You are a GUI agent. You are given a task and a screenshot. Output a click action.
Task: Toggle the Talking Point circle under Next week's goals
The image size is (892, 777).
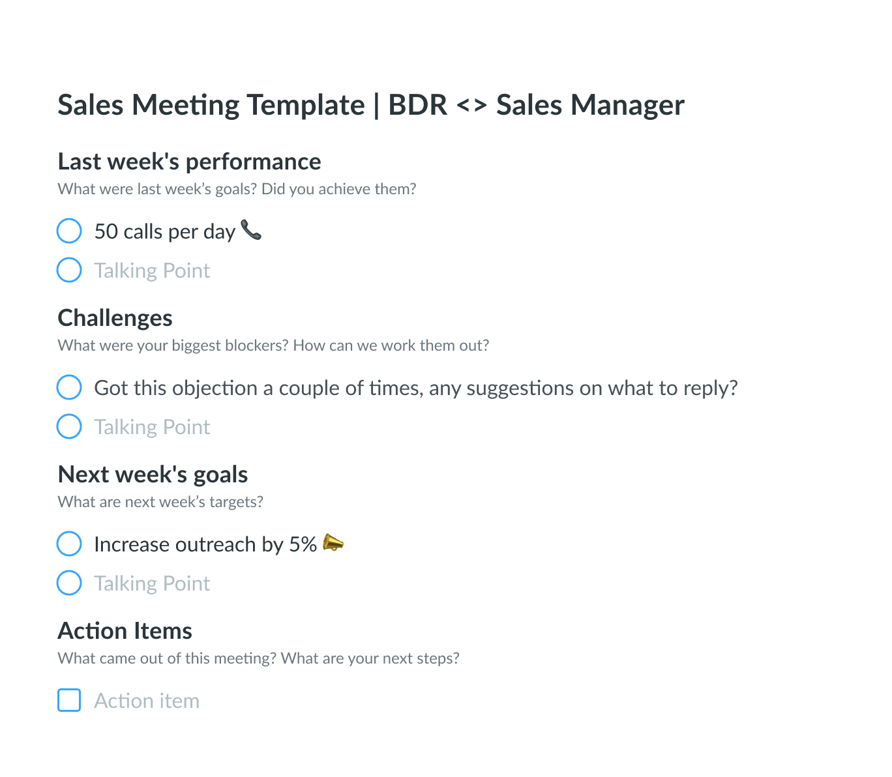[x=69, y=583]
